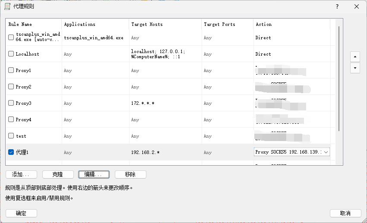Screen dimensions: 367x223
Task: Close the 代理规则 dialog
Action: (x=357, y=6)
